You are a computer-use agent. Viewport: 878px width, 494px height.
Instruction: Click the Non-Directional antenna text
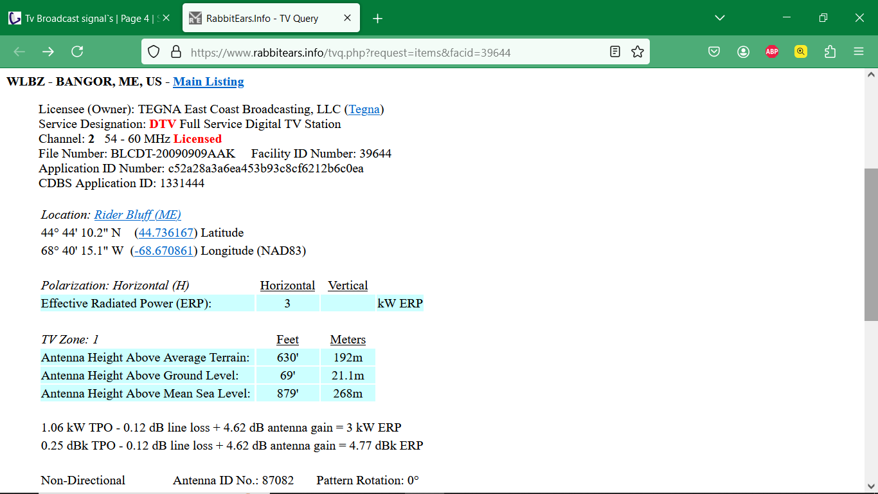[83, 480]
